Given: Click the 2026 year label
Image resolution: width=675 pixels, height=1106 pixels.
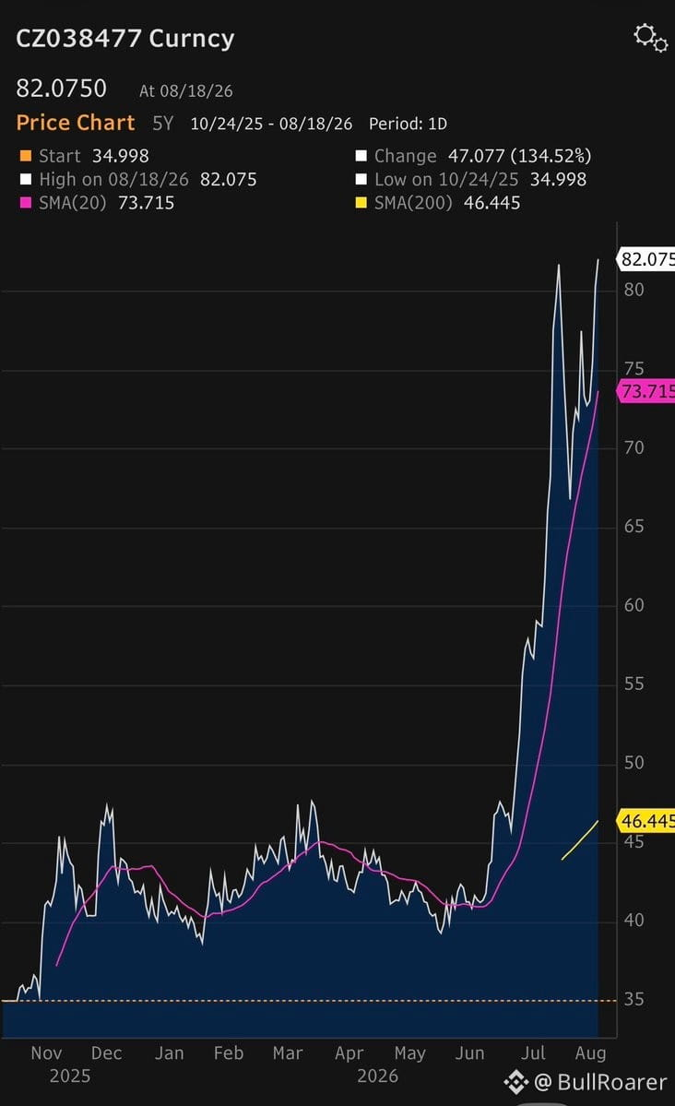Looking at the screenshot, I should [x=377, y=1076].
